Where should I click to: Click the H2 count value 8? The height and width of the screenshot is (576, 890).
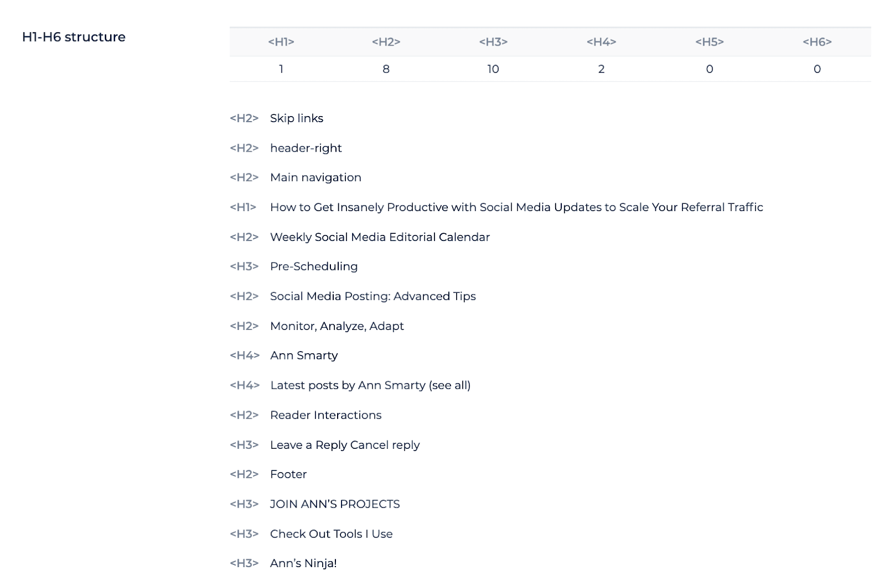[386, 69]
